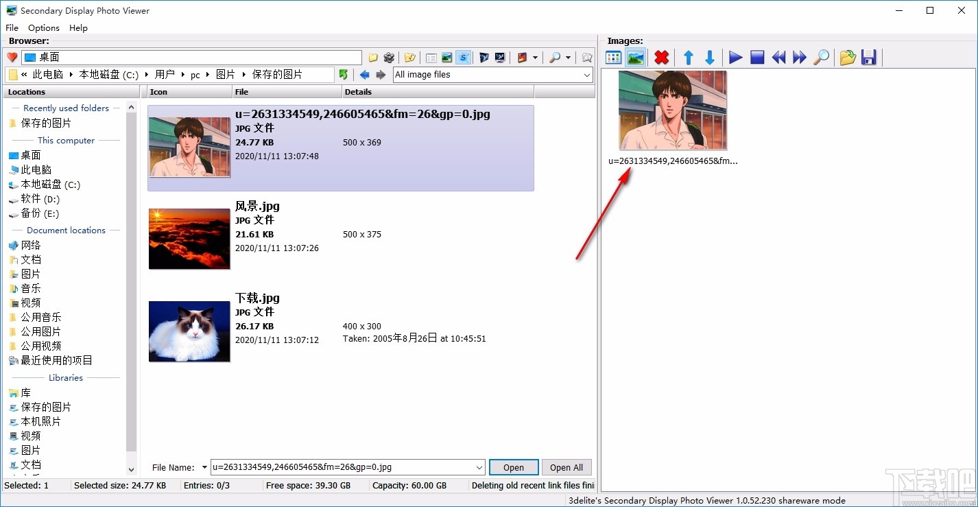Switch browser to details list view icon
This screenshot has height=507, width=978.
click(431, 58)
